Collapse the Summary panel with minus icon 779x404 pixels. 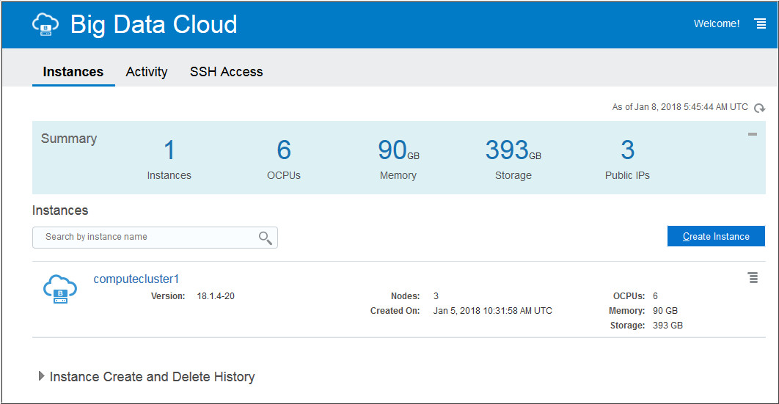tap(753, 134)
